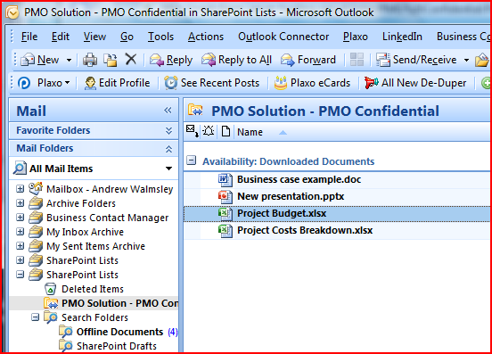Open the Go menu
This screenshot has height=354, width=492.
127,37
